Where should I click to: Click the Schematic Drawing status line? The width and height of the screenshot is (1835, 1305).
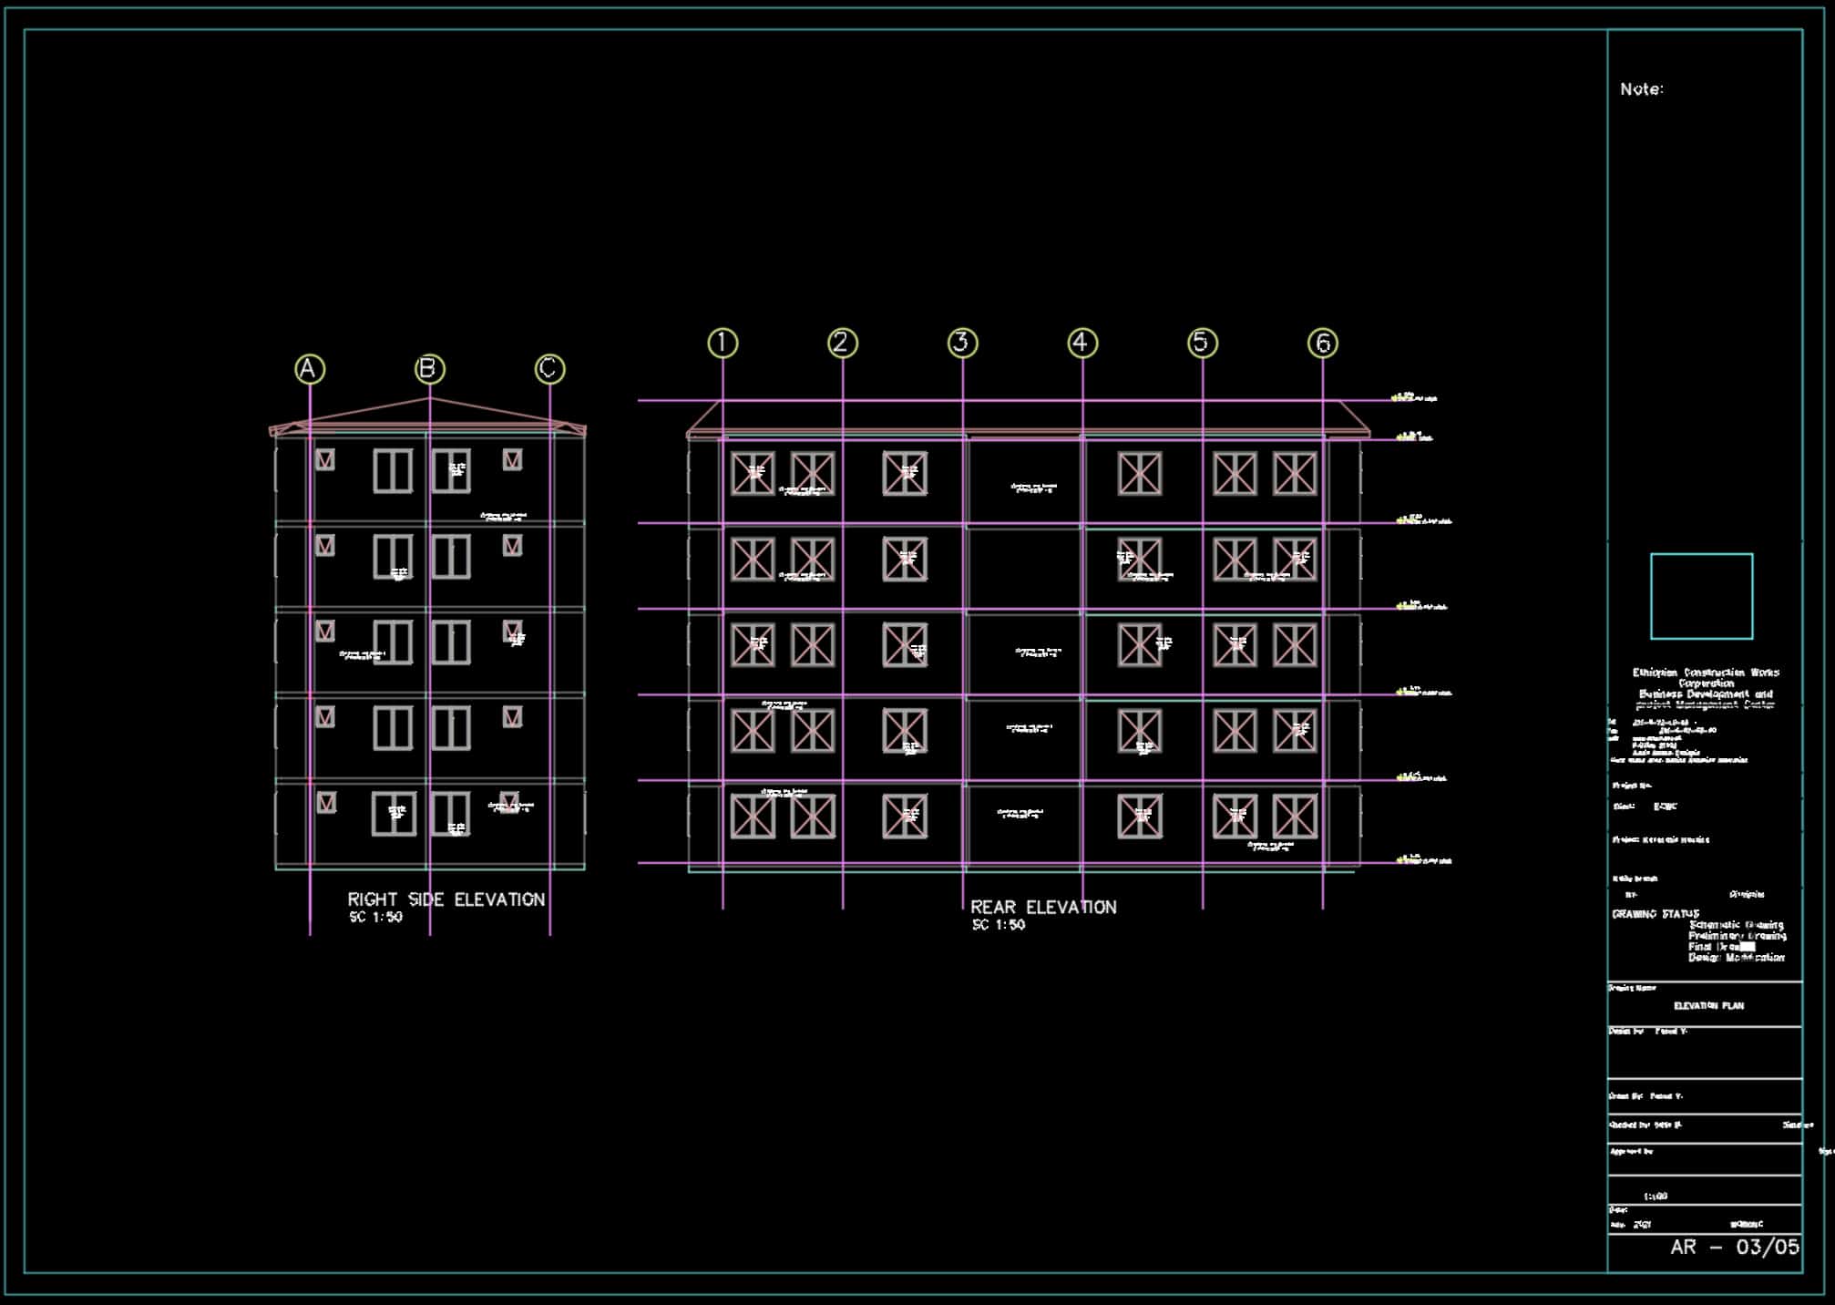coord(1737,924)
